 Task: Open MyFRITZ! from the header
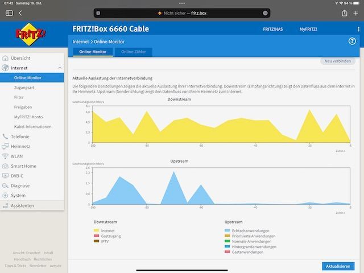(308, 29)
